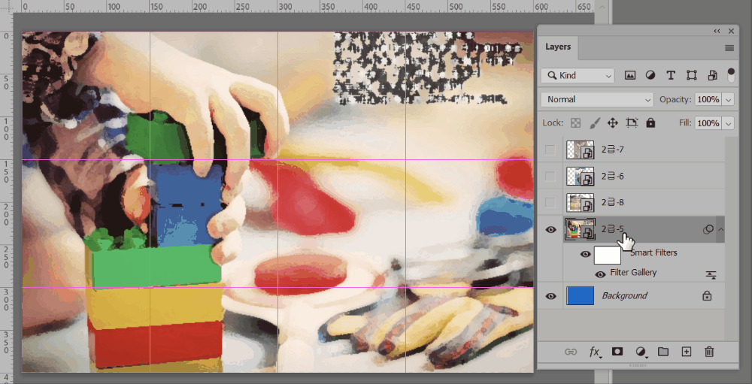Open Normal blend mode dropdown
This screenshot has width=752, height=384.
click(597, 99)
